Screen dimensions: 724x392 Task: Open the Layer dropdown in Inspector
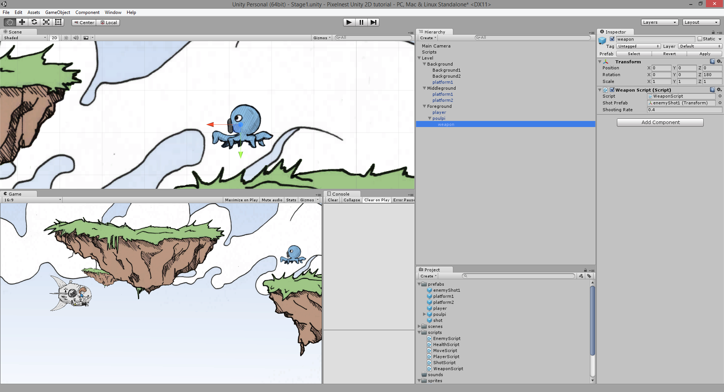coord(700,46)
